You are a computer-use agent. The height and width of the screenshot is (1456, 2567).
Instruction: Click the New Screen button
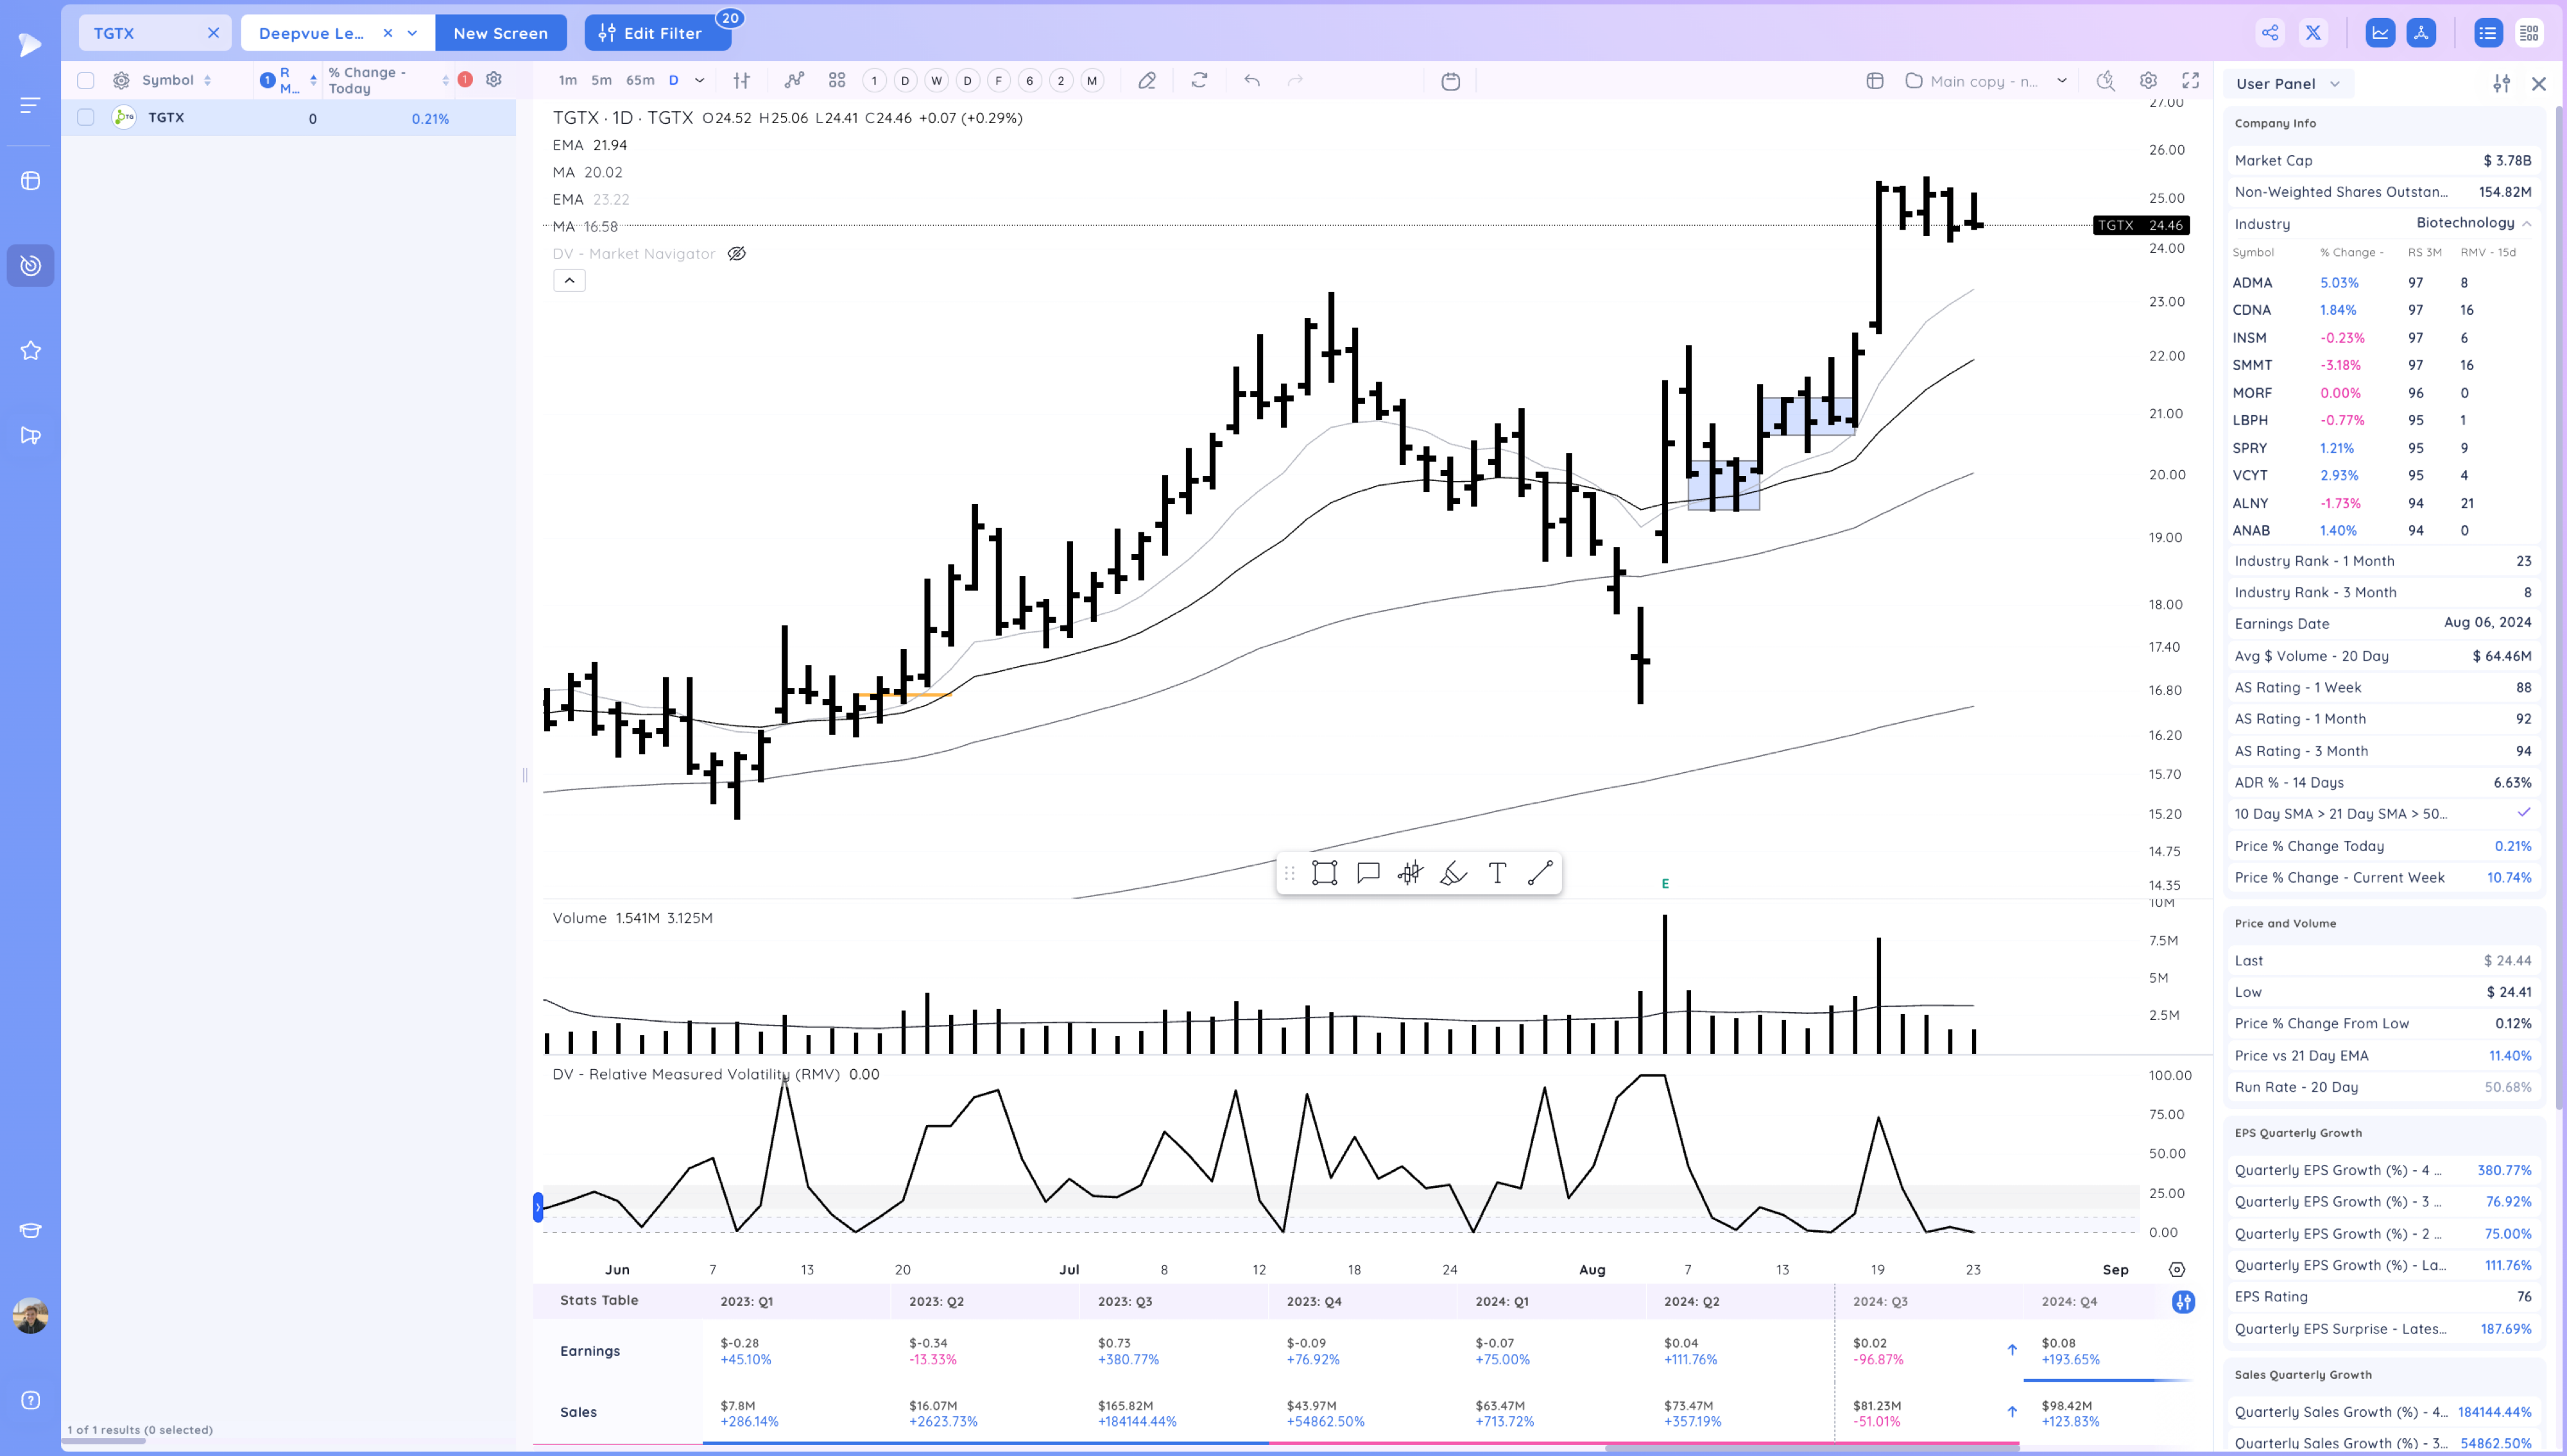(x=501, y=32)
